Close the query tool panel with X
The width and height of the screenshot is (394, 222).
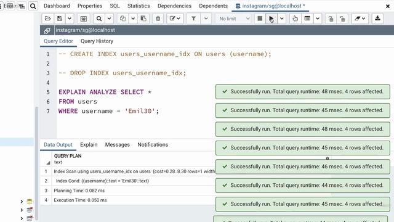(388, 6)
